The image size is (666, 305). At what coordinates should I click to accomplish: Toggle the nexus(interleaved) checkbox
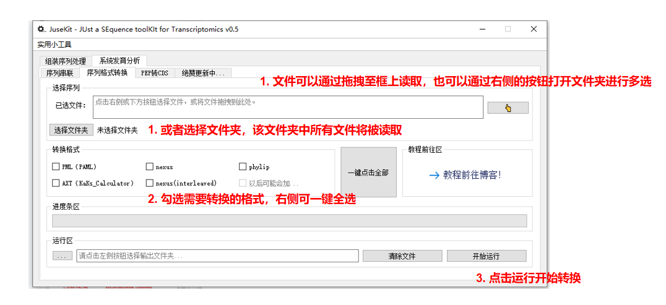click(150, 183)
